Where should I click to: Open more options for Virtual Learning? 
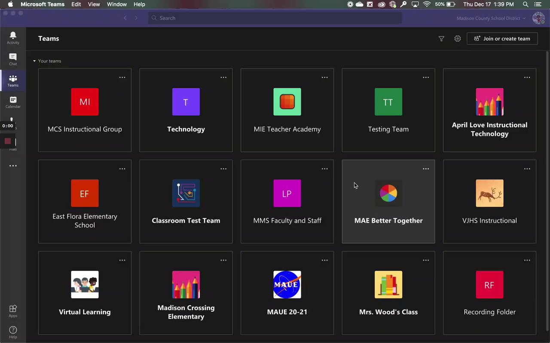pos(122,260)
